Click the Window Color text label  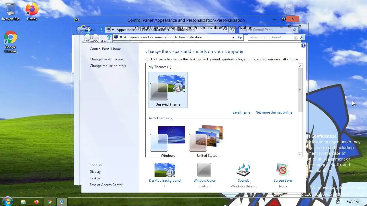(204, 181)
